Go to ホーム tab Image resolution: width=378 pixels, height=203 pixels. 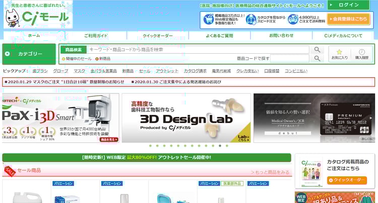(34, 36)
